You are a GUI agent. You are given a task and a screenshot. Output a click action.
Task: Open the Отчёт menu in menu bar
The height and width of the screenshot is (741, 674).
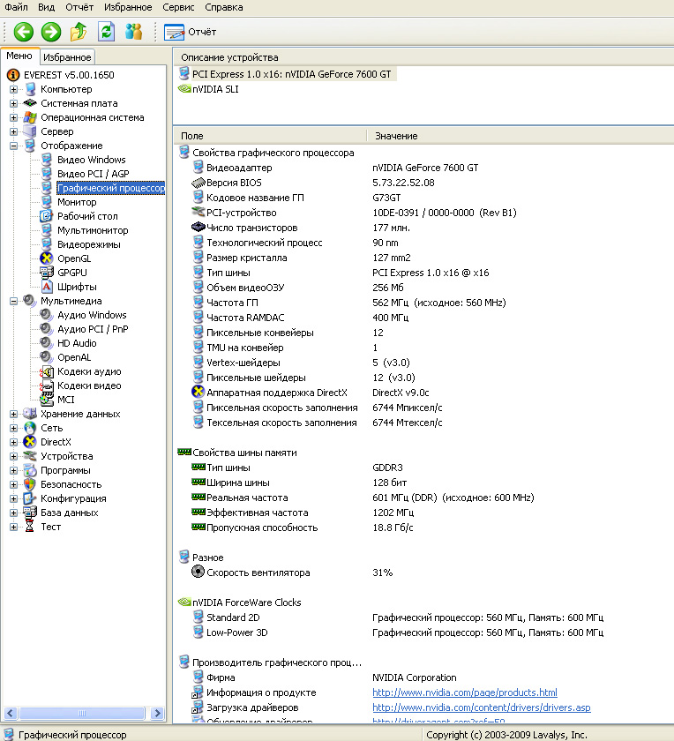pyautogui.click(x=79, y=7)
